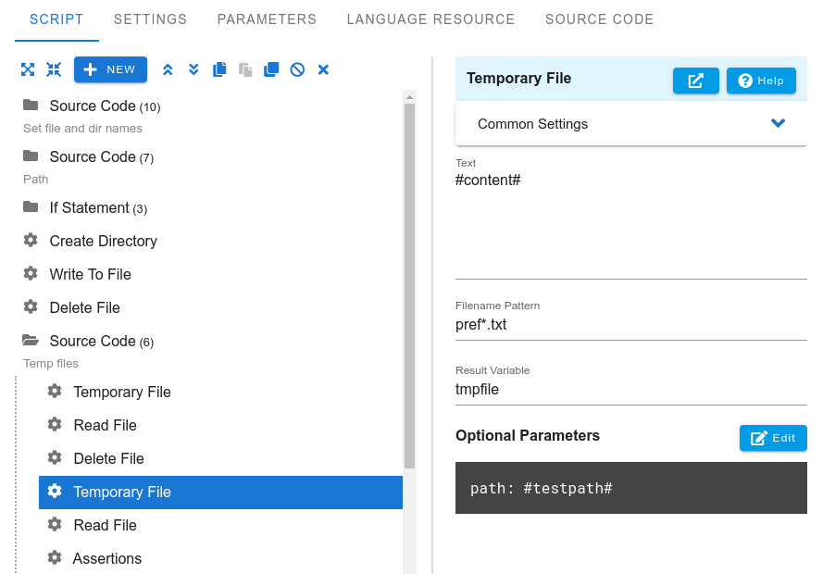The width and height of the screenshot is (823, 574).
Task: Click the expand all steps icon
Action: (x=28, y=69)
